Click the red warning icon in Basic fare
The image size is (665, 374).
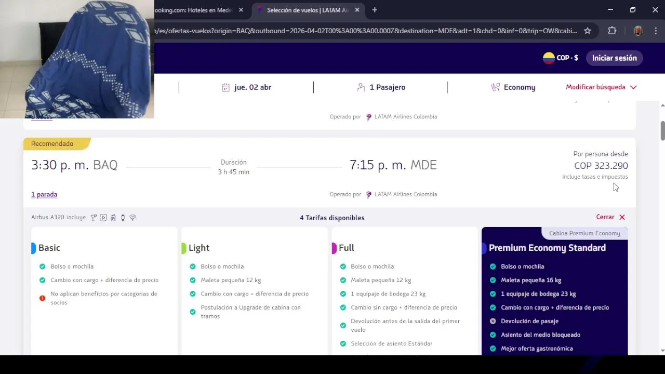tap(43, 298)
